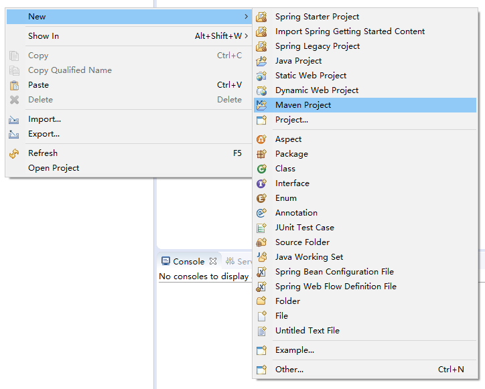This screenshot has width=485, height=389.
Task: Choose Spring Starter Project from submenu
Action: pos(365,17)
